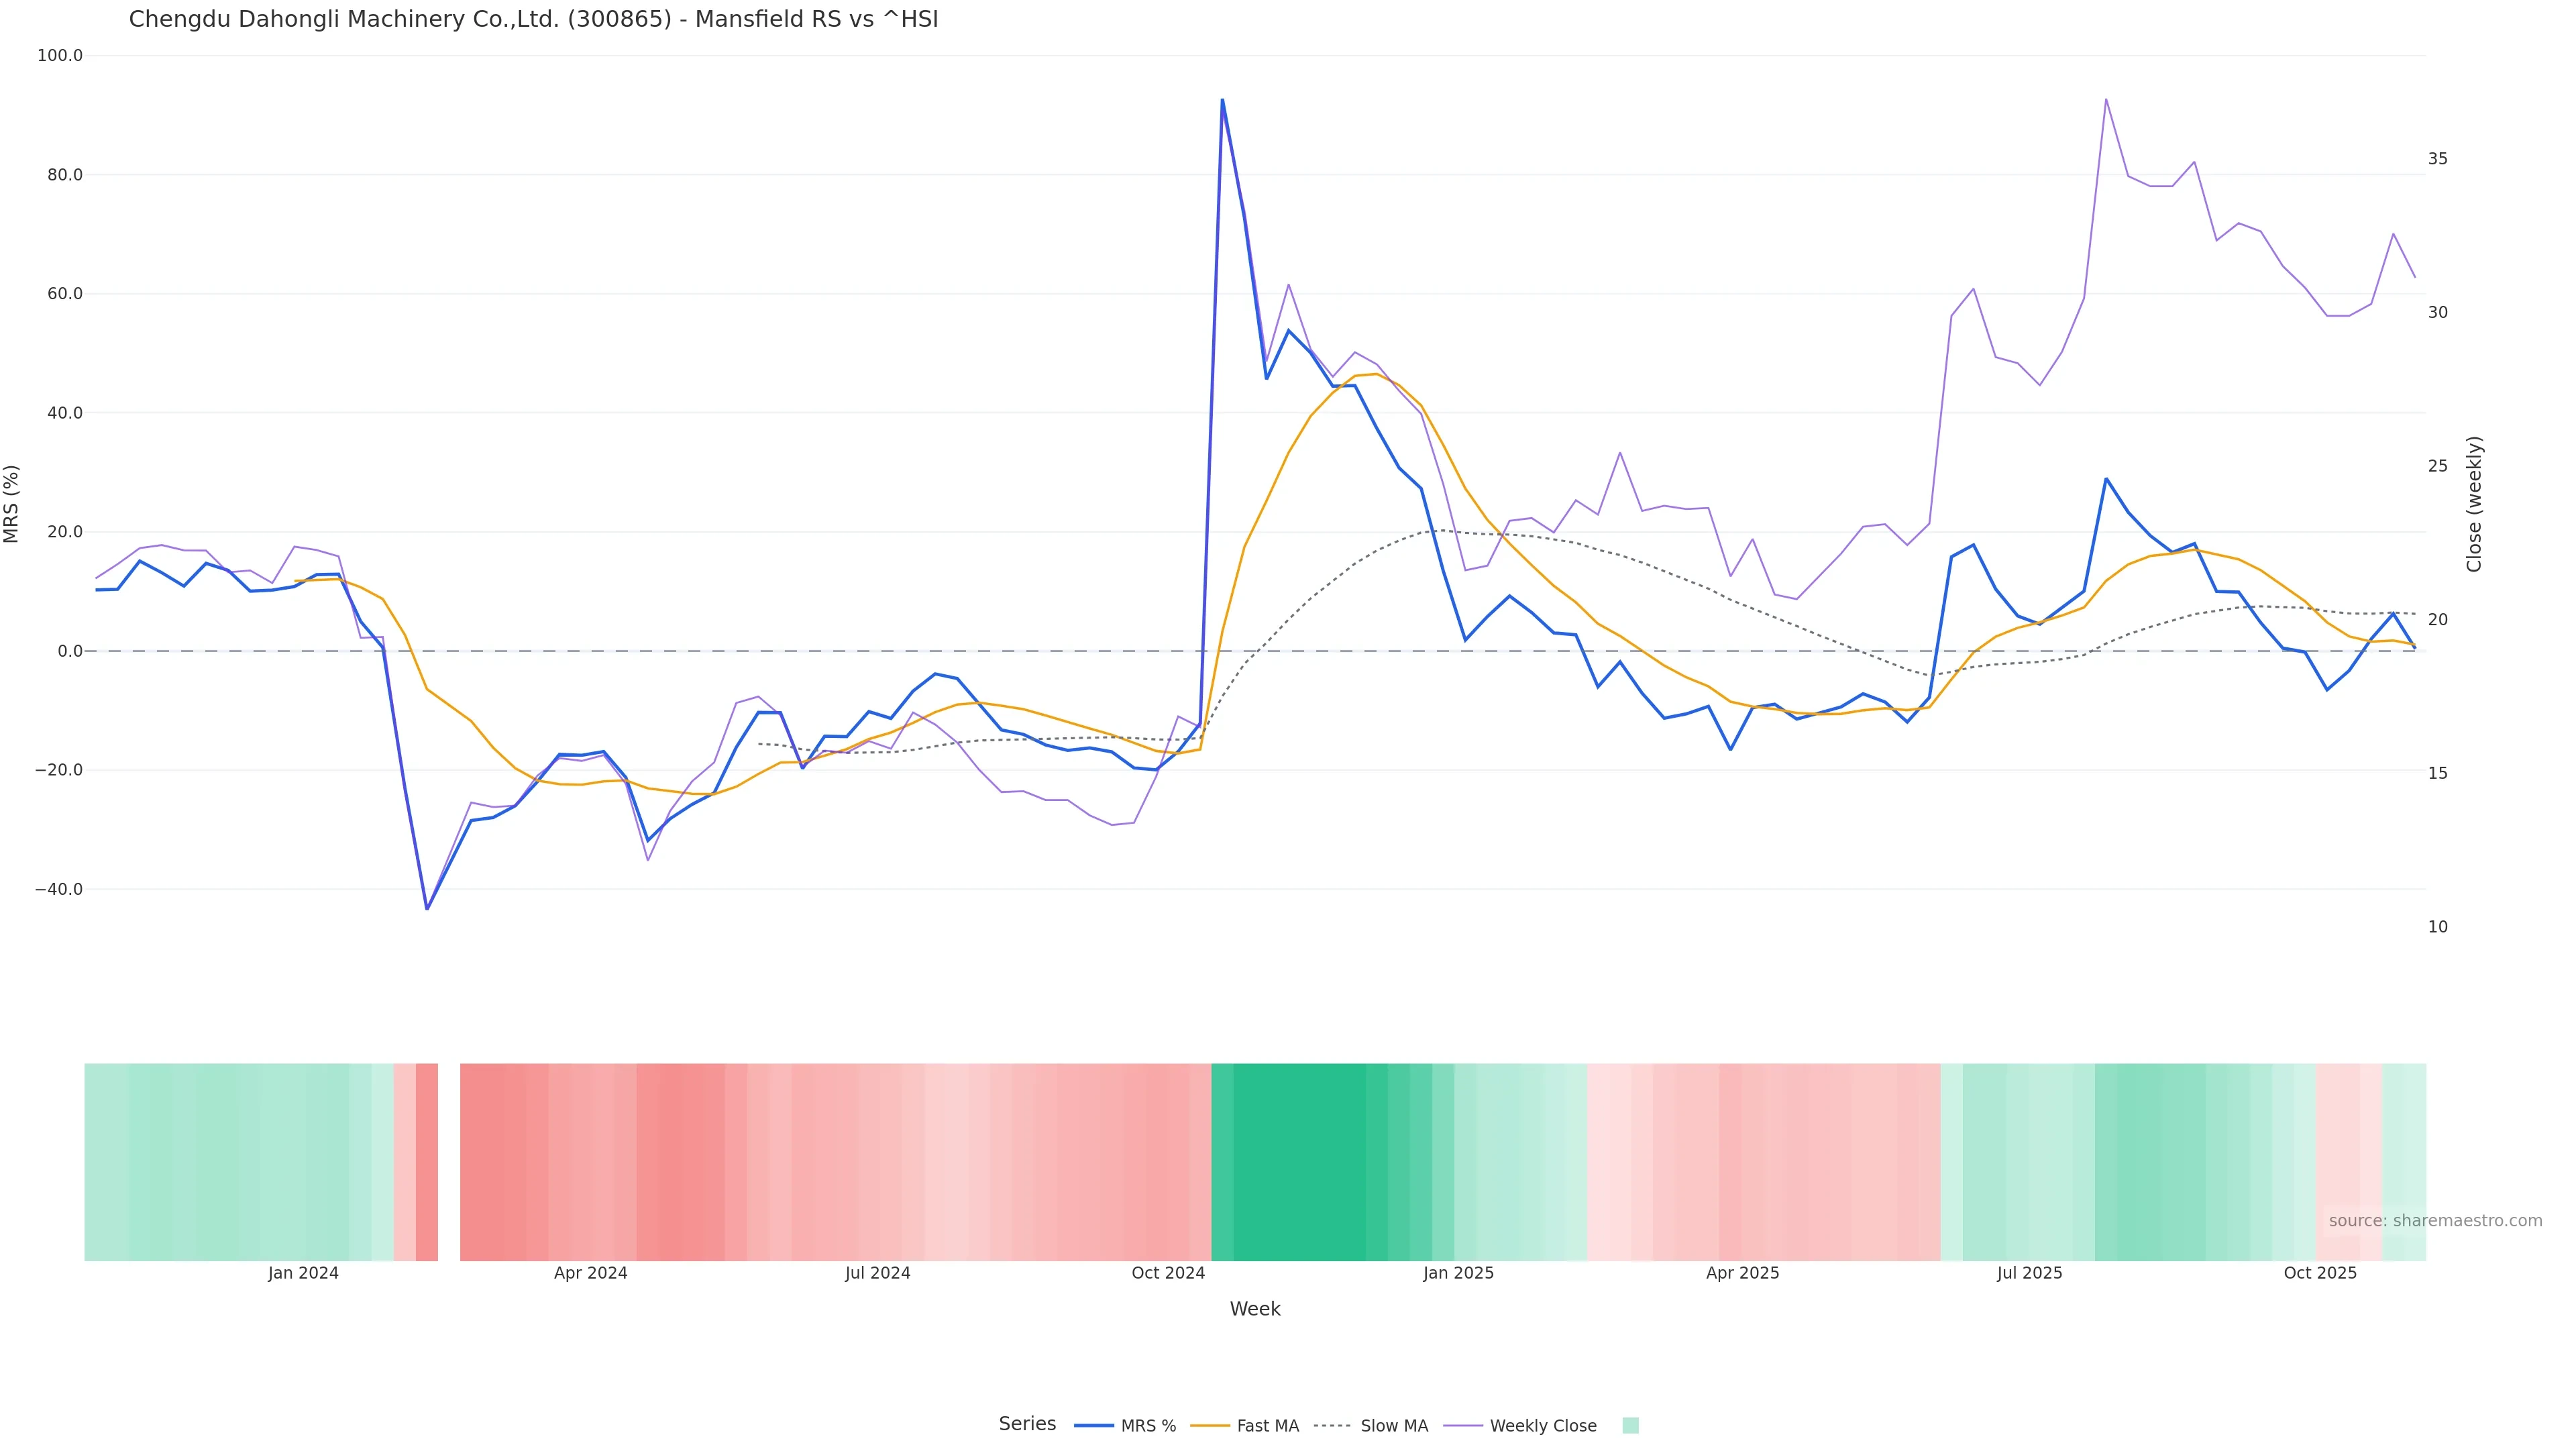This screenshot has width=2576, height=1449.
Task: Click the 100.0 y-axis tick label
Action: (60, 56)
